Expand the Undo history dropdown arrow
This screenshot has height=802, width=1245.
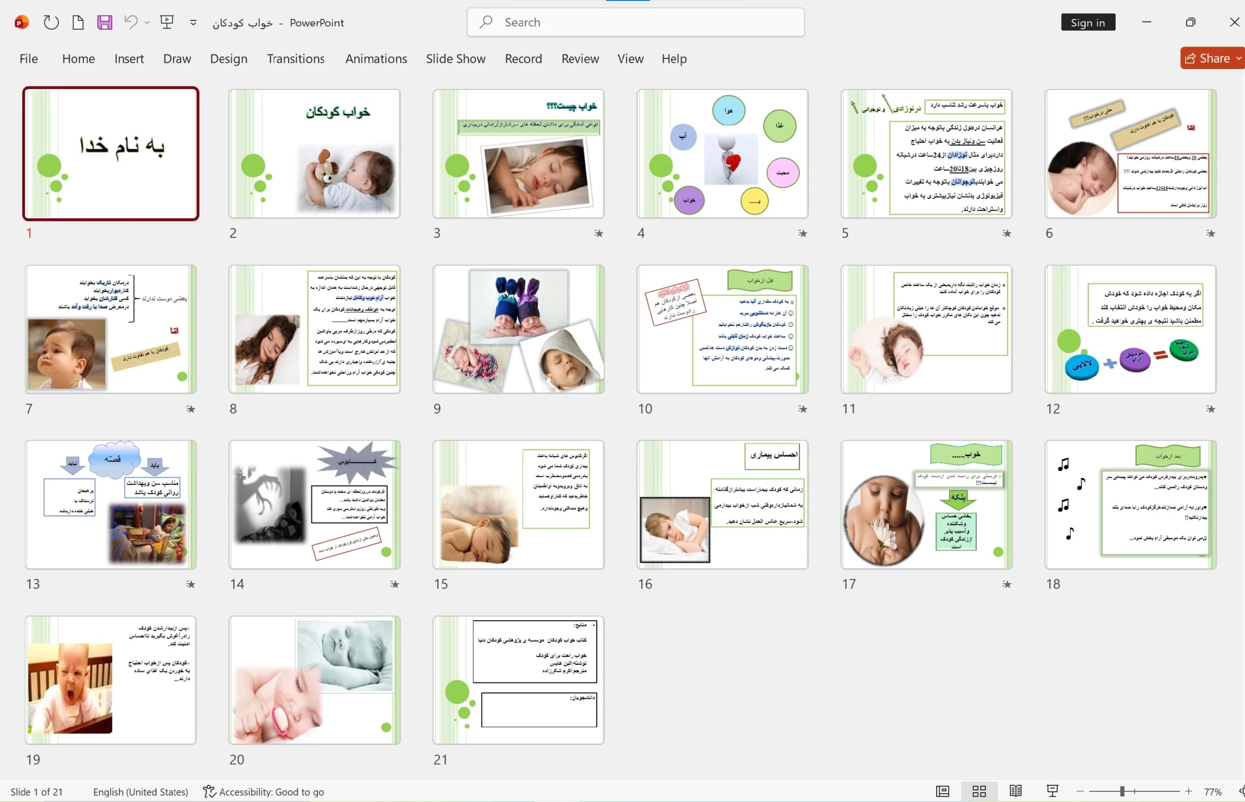pos(147,22)
